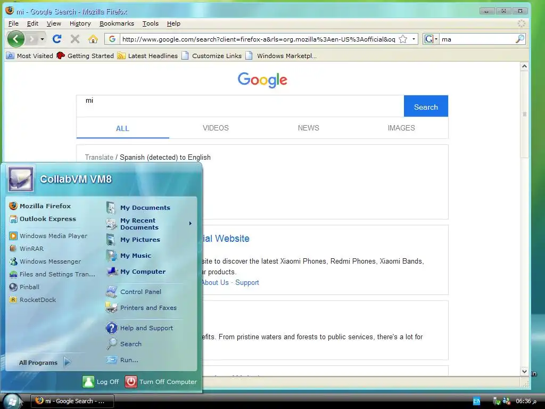Open the History menu
Image resolution: width=545 pixels, height=409 pixels.
[x=80, y=23]
